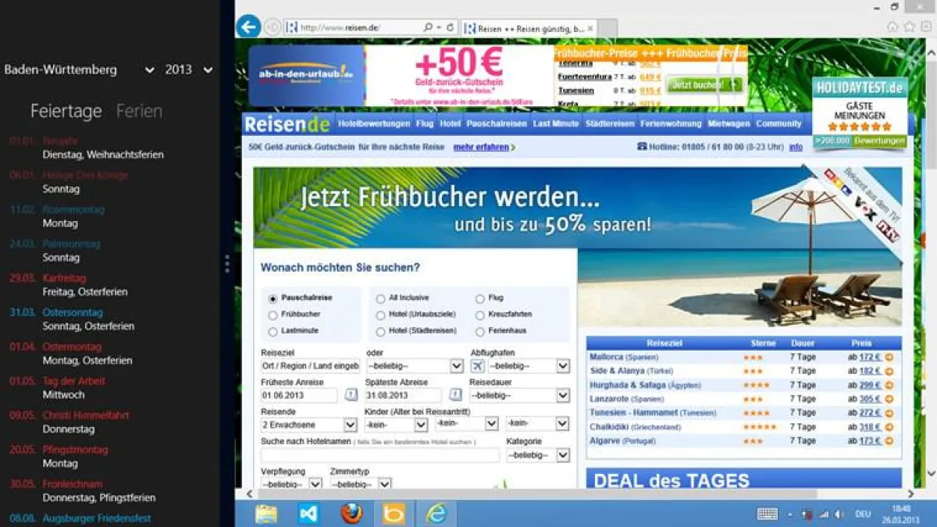Click the phone icon beside the Hotline number
Viewport: 937px width, 527px height.
643,146
